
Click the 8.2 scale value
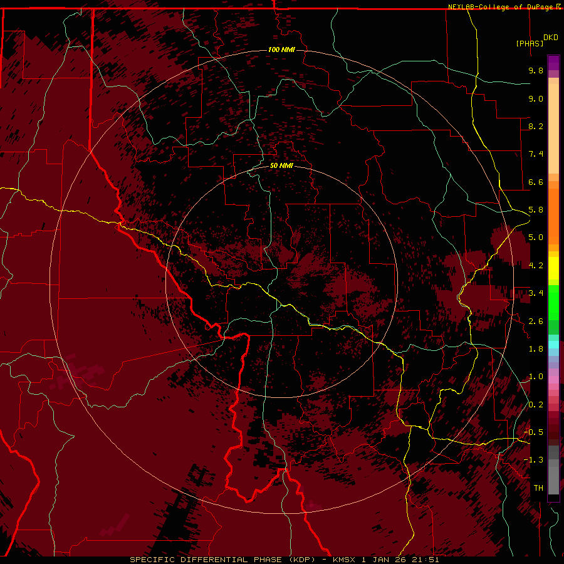[536, 126]
